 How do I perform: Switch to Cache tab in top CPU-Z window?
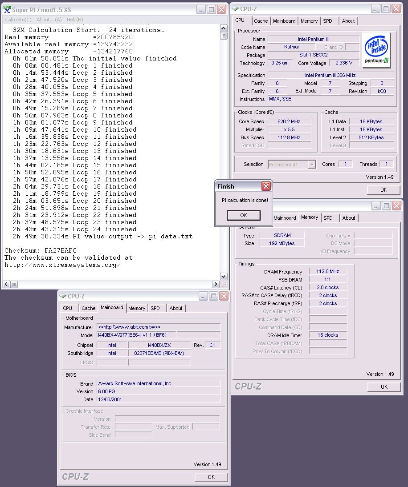261,21
